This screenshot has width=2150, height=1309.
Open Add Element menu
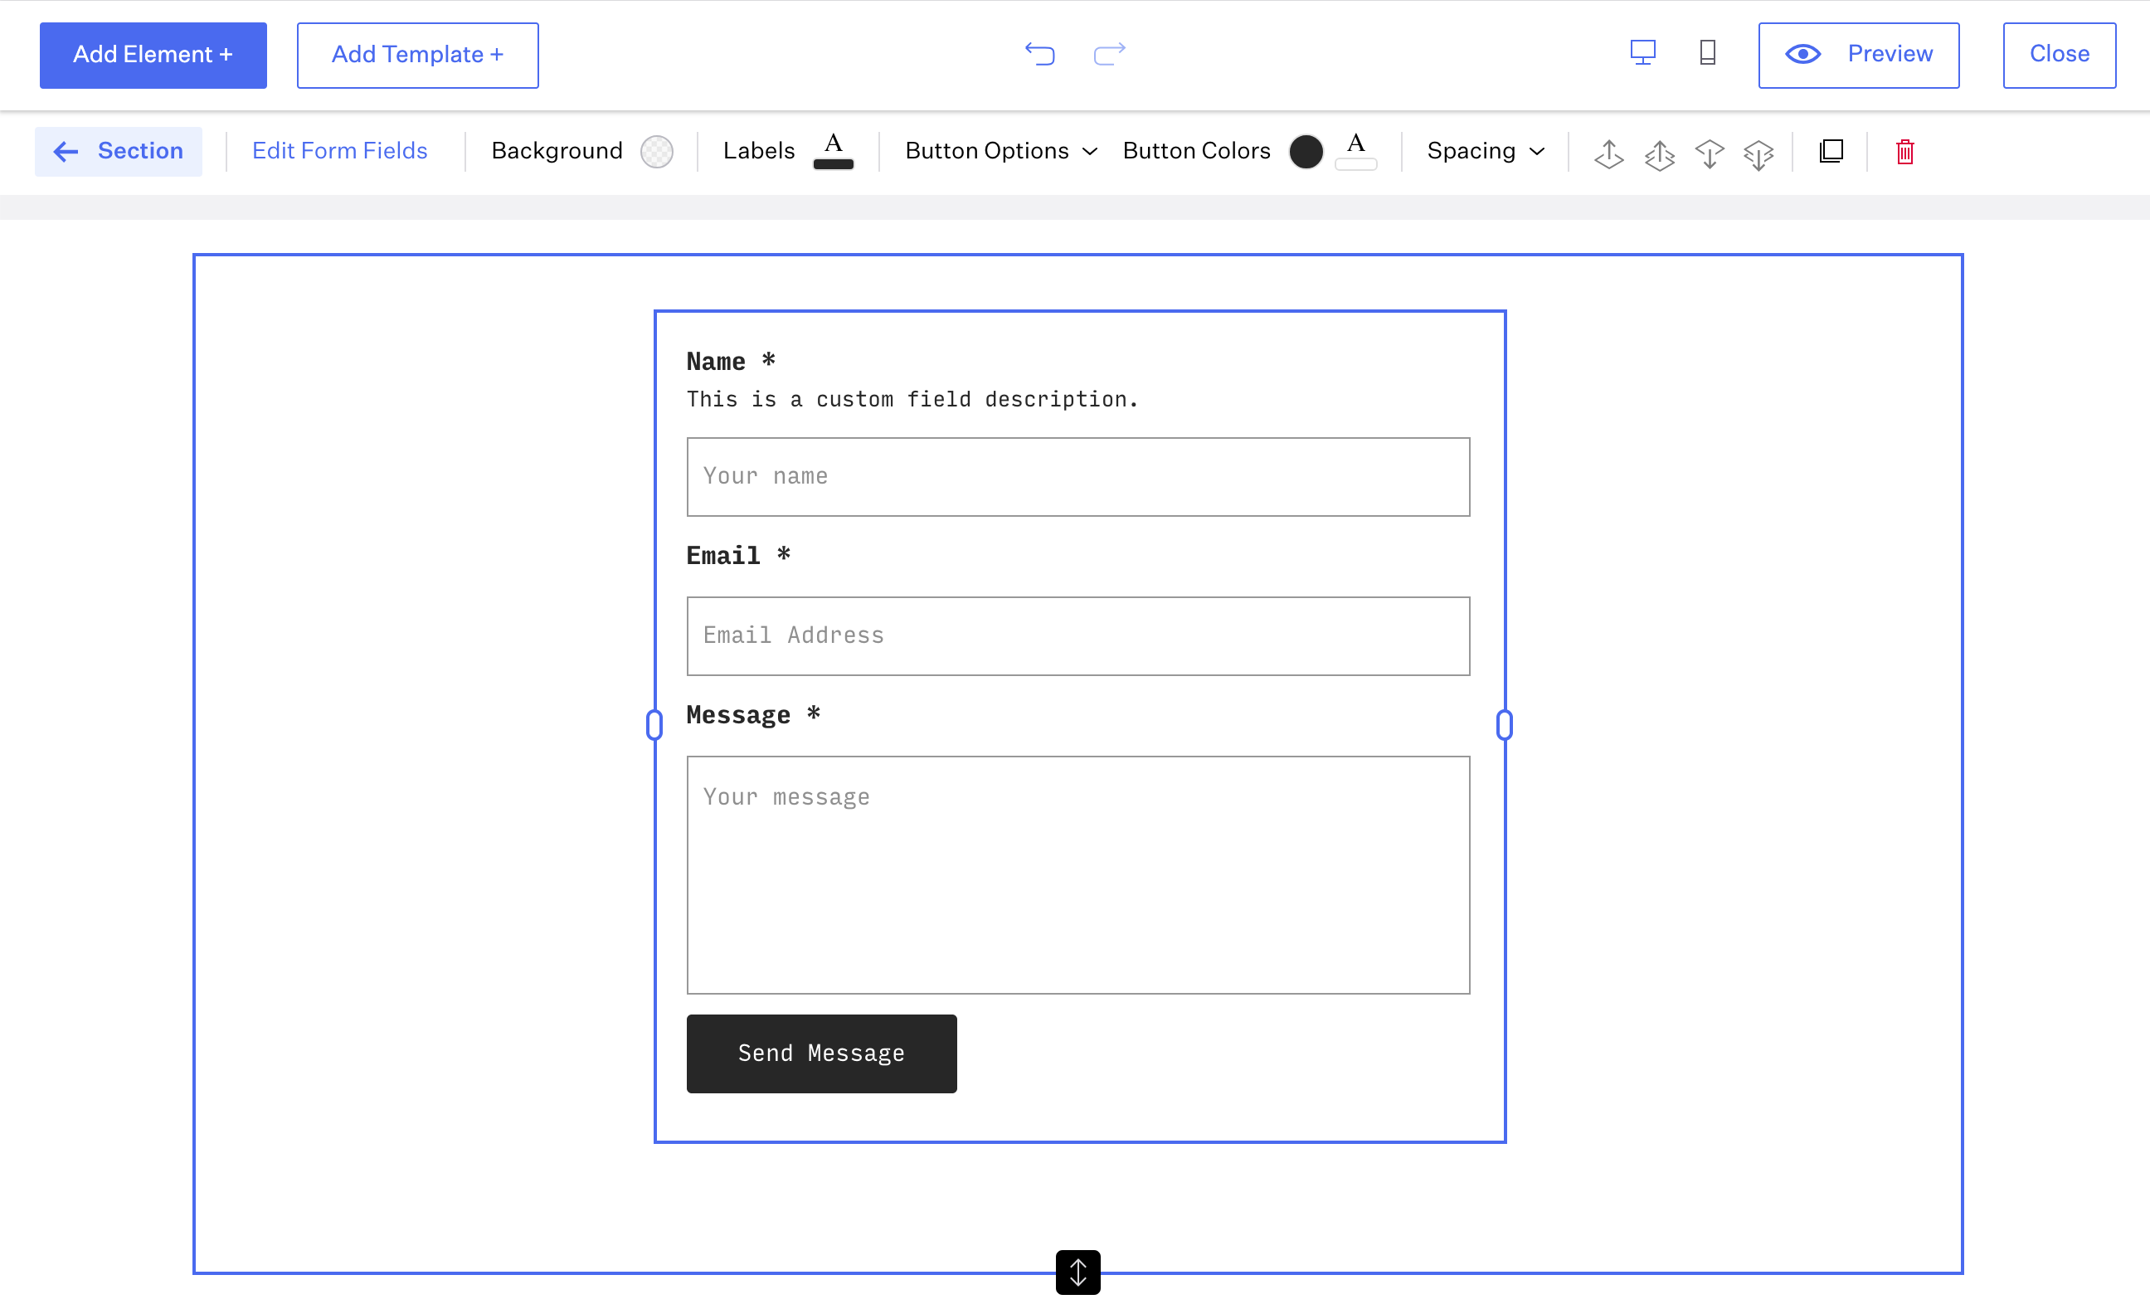pyautogui.click(x=153, y=55)
